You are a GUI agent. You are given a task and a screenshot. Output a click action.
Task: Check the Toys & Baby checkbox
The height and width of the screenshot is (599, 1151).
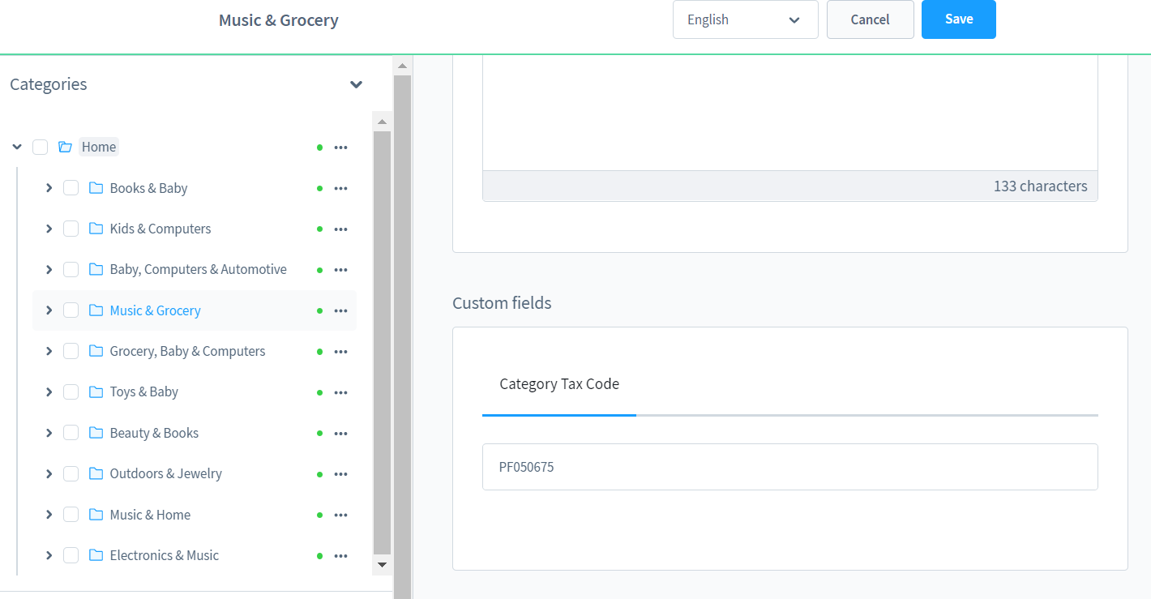click(71, 391)
